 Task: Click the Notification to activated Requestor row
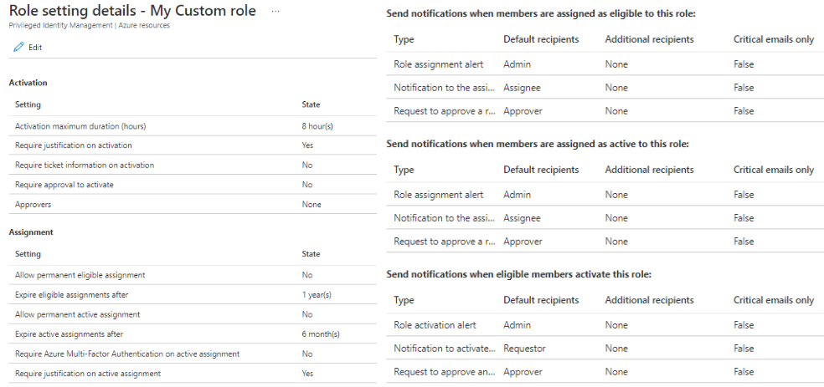coord(444,349)
